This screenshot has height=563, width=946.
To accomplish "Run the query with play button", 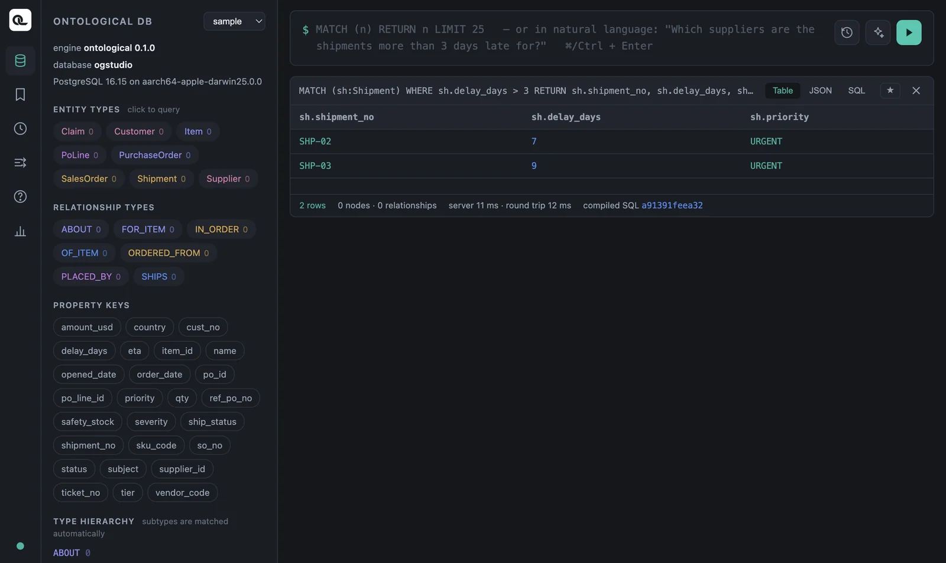I will point(909,33).
